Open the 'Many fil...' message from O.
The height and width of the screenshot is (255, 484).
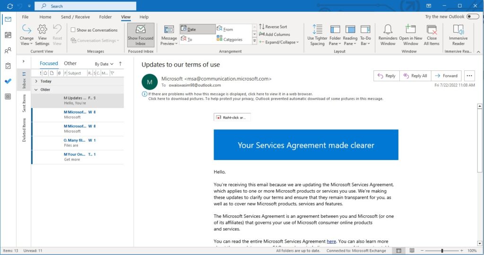(78, 143)
